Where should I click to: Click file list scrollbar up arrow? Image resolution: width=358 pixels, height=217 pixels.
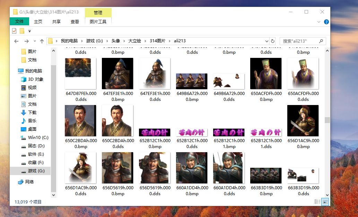327,51
